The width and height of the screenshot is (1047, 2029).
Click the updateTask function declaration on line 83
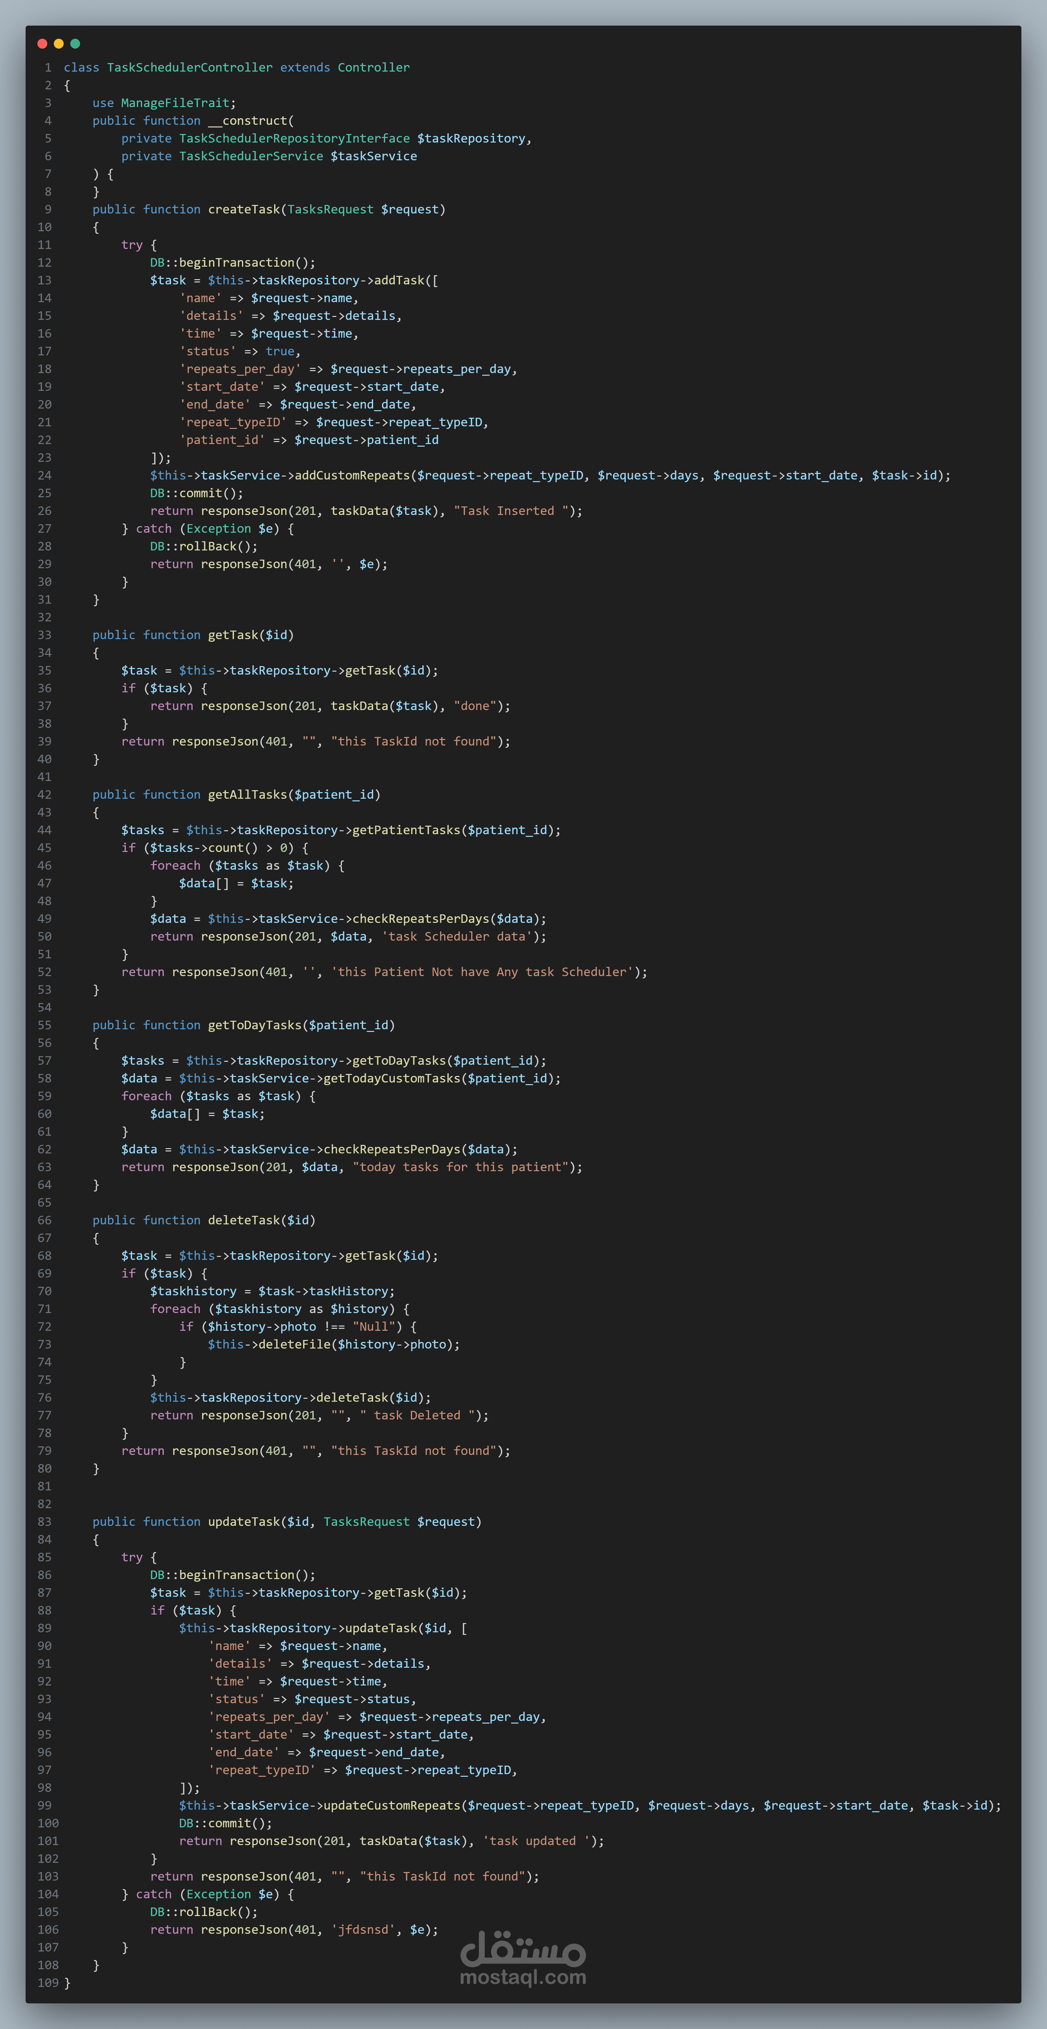[244, 1522]
